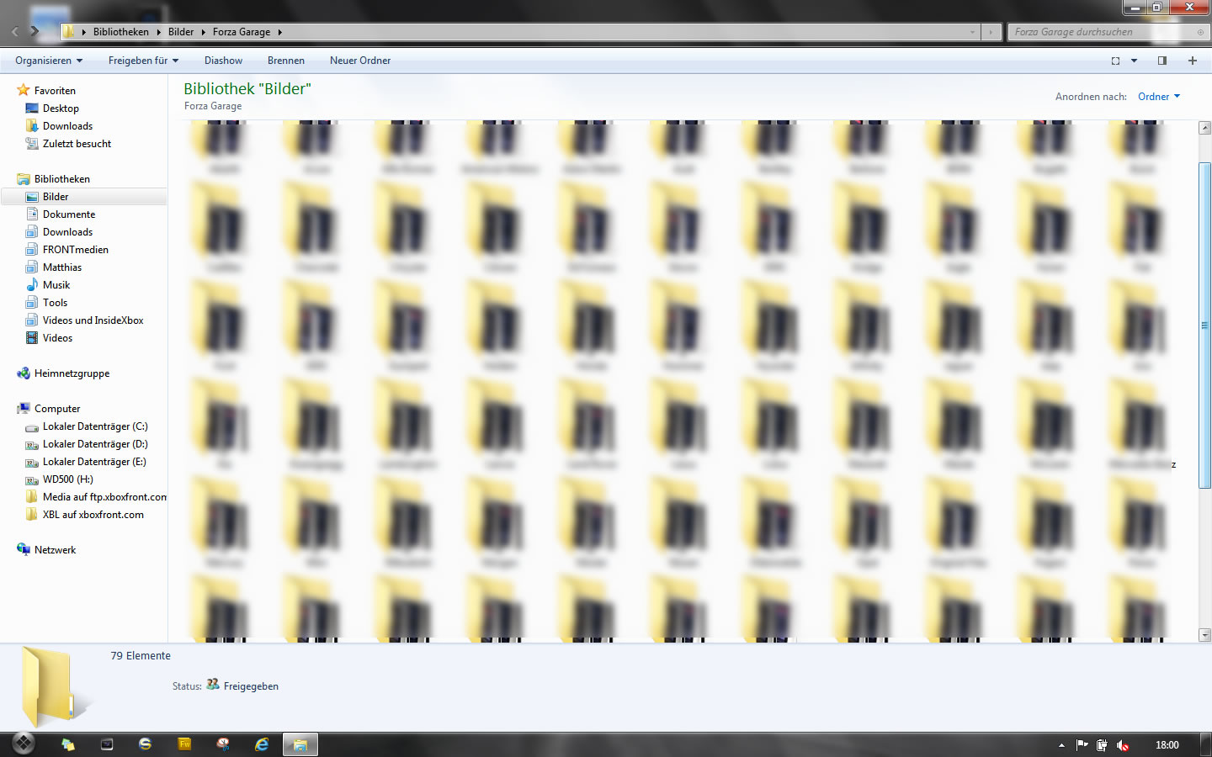The height and width of the screenshot is (757, 1212).
Task: Create a Neuer Ordner
Action: [x=360, y=61]
